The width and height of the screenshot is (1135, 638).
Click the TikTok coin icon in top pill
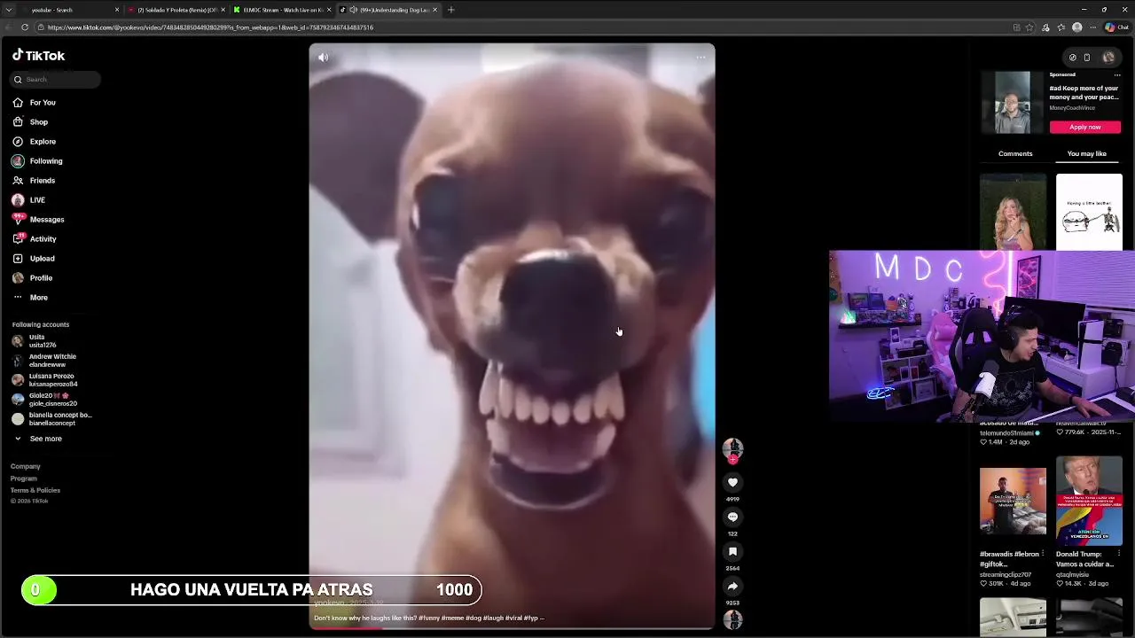click(x=1072, y=58)
